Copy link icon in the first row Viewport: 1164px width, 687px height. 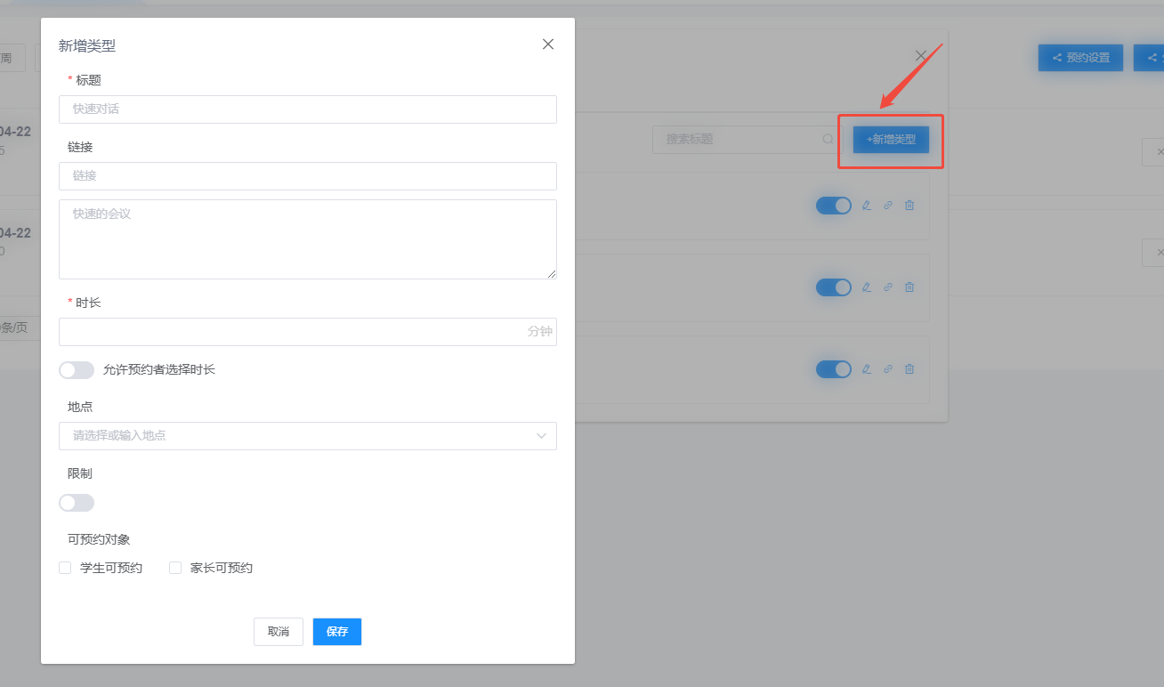888,206
